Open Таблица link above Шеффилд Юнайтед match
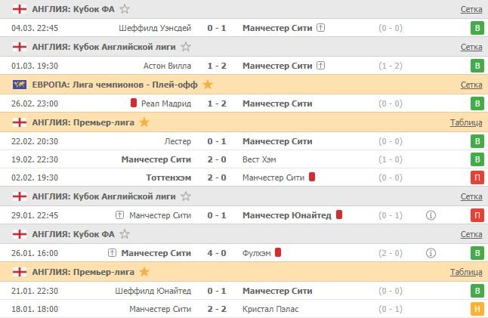488x318 pixels. click(466, 272)
